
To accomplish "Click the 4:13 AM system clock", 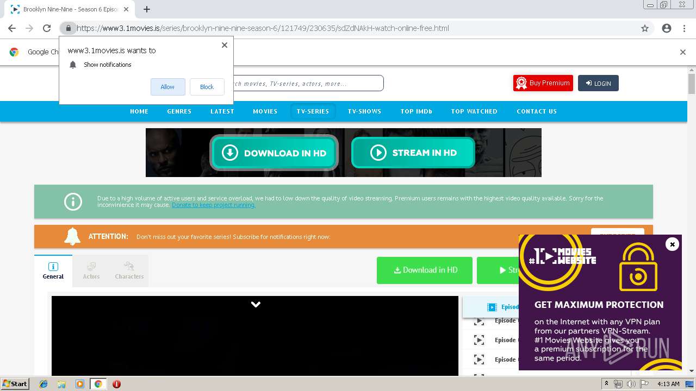I will [668, 384].
